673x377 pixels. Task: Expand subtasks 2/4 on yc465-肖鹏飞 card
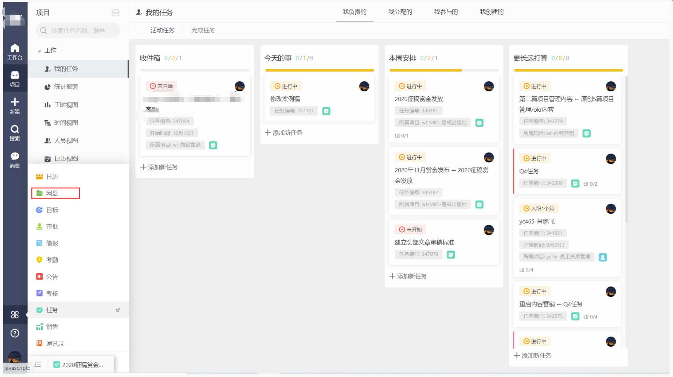point(526,270)
